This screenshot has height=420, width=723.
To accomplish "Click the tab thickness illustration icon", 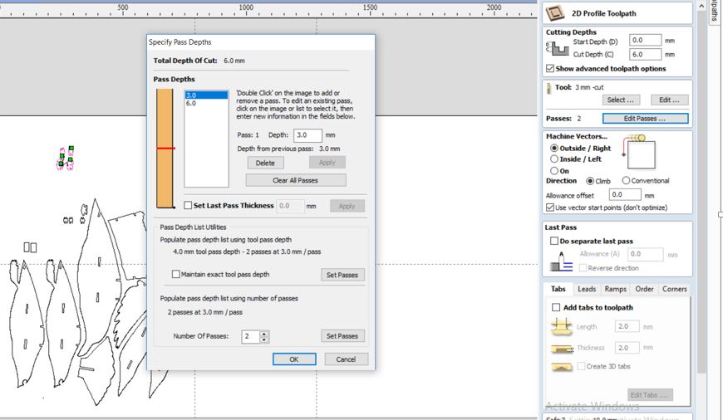I will click(x=561, y=348).
